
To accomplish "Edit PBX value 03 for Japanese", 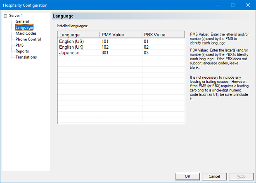I will pos(163,53).
